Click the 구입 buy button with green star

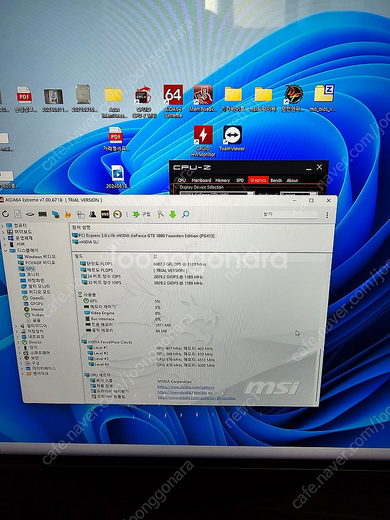pos(141,214)
